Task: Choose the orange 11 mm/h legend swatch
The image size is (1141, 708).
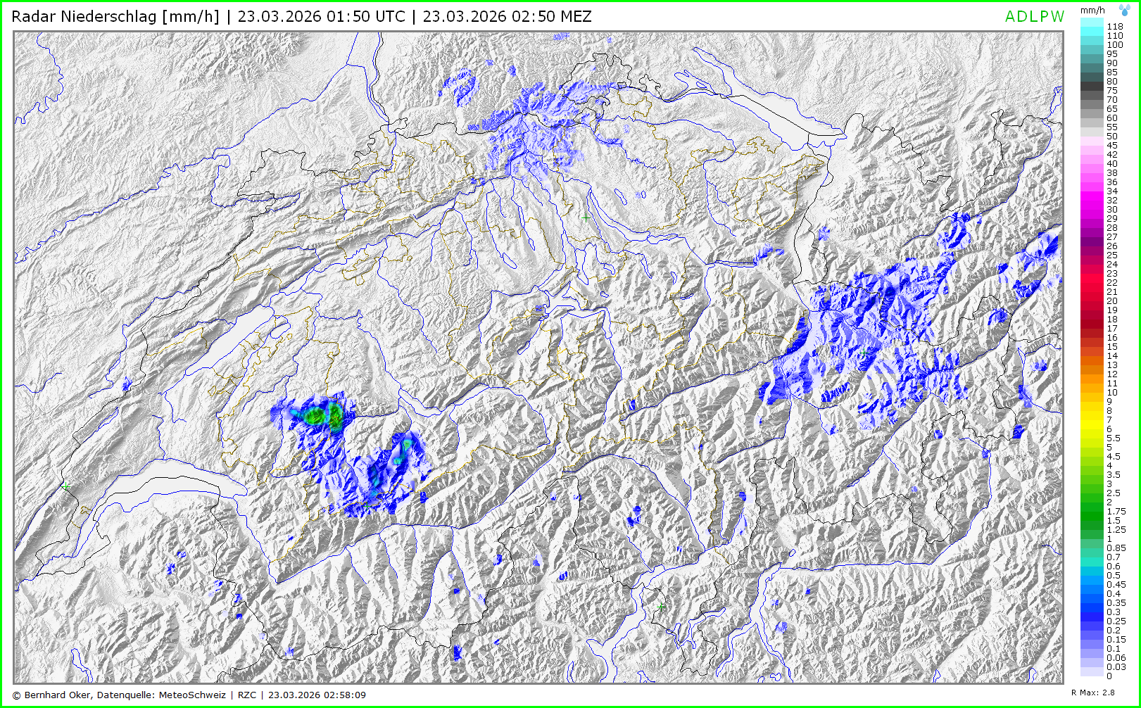Action: click(x=1092, y=383)
